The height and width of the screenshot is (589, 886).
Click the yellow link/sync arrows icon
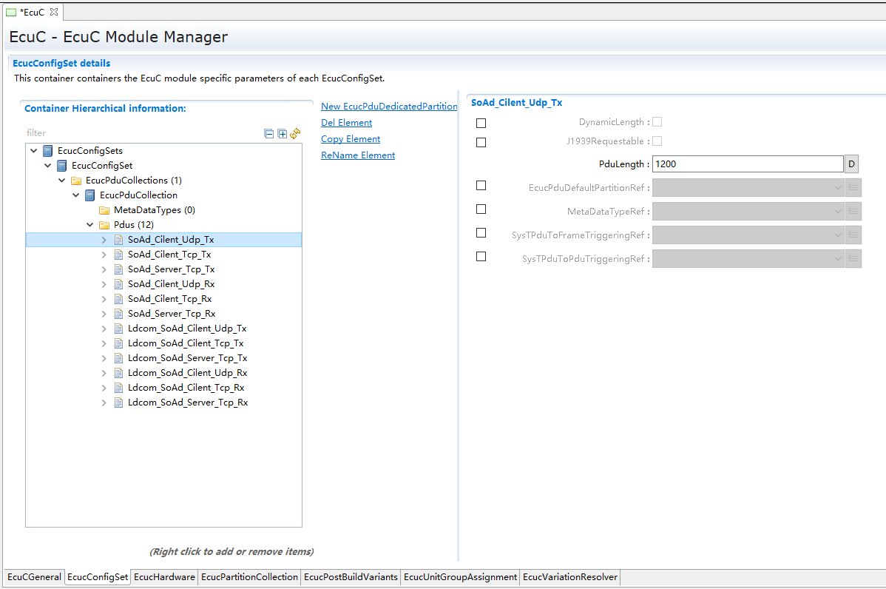click(295, 134)
